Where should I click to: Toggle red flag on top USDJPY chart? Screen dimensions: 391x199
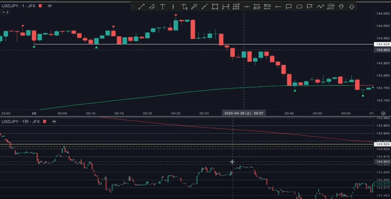point(40,6)
